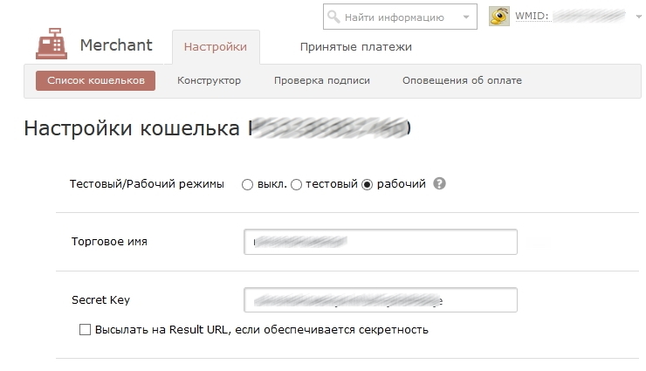Expand the search box dropdown arrow
Image resolution: width=646 pixels, height=371 pixels.
467,17
